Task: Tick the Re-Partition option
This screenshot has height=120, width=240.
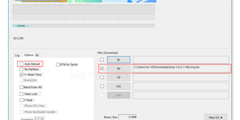Action: coord(21,69)
